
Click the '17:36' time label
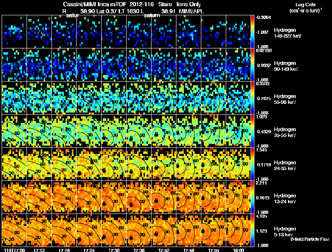tap(139, 250)
